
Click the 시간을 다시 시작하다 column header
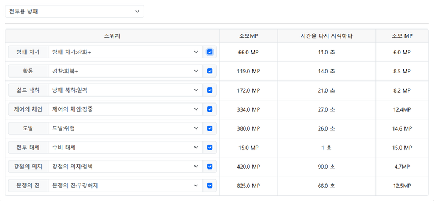326,36
